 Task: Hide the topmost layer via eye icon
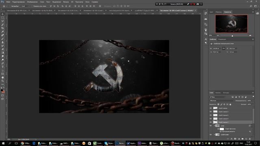point(210,108)
